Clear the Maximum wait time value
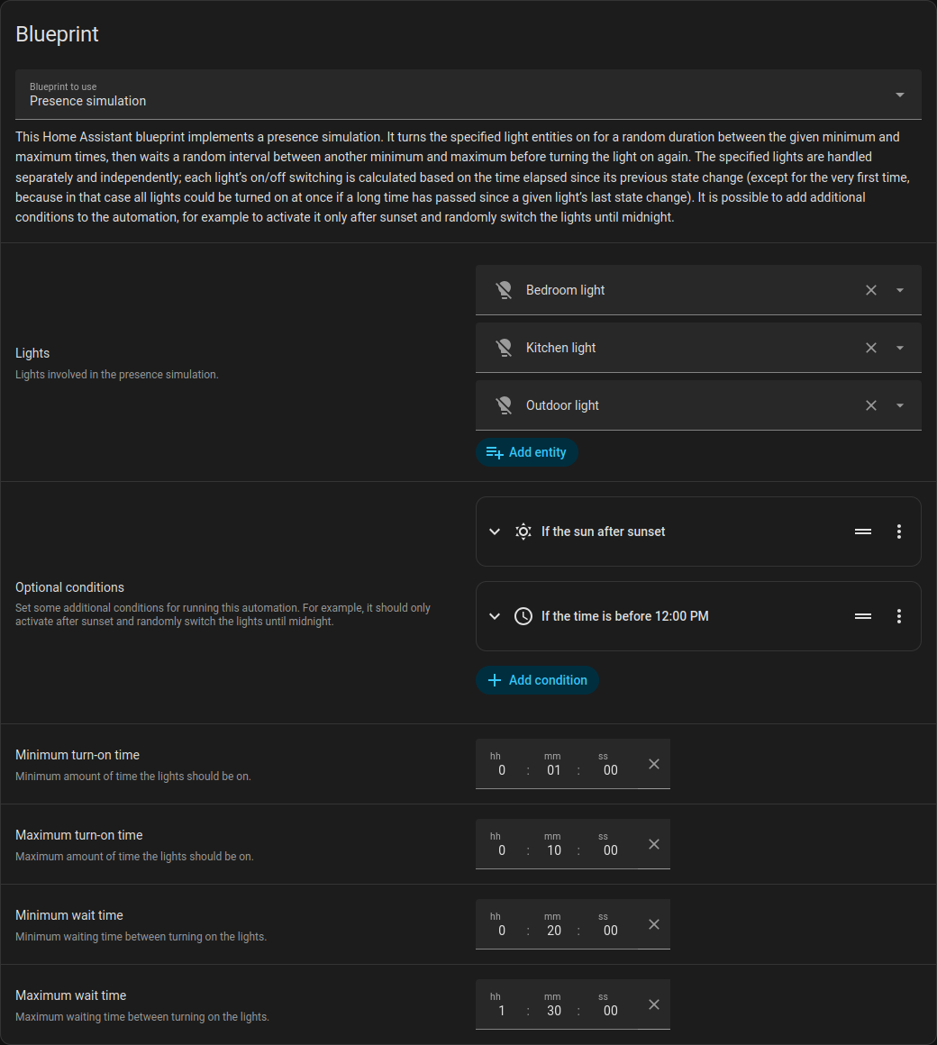 click(x=654, y=1004)
